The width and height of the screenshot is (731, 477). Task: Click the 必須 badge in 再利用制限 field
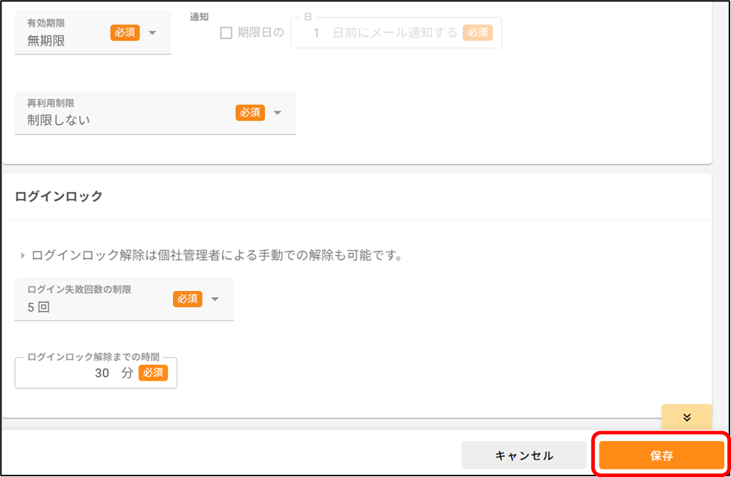(x=250, y=112)
